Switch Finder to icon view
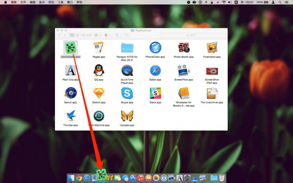The image size is (293, 183). coord(72,35)
